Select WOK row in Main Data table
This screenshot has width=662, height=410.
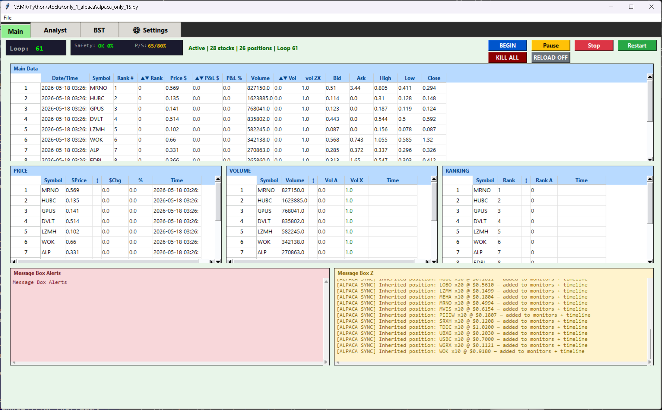coord(228,140)
